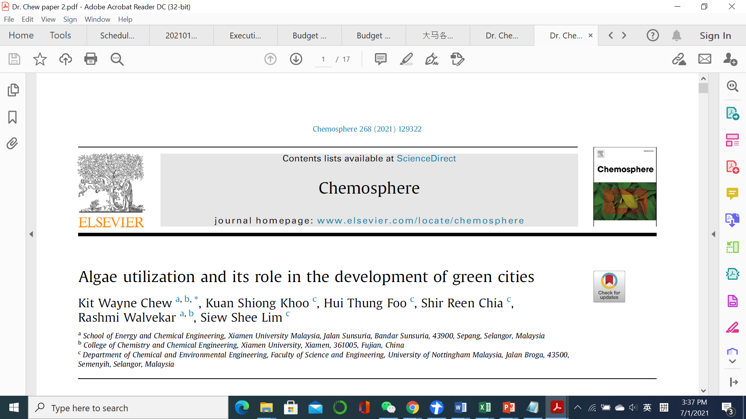Image resolution: width=746 pixels, height=419 pixels.
Task: Open the Find text magnifier tool
Action: [117, 59]
